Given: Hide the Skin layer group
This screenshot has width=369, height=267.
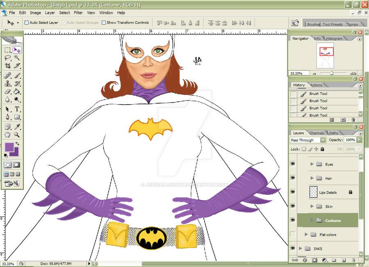Looking at the screenshot, I should click(x=293, y=206).
